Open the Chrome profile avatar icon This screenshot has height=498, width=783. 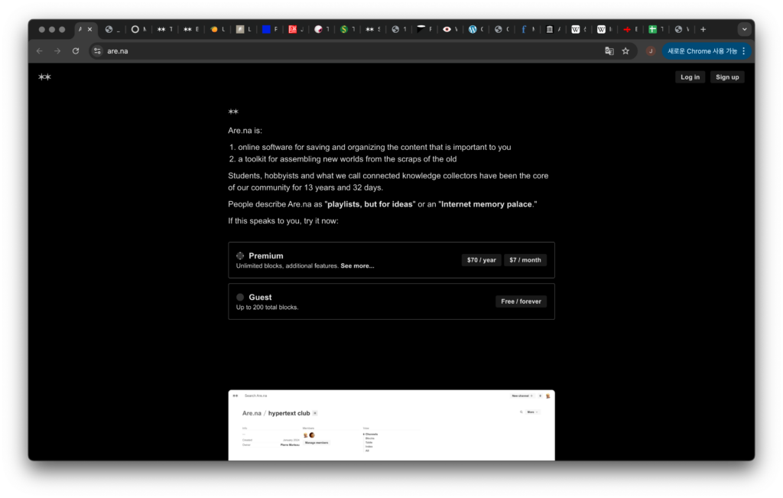(651, 51)
